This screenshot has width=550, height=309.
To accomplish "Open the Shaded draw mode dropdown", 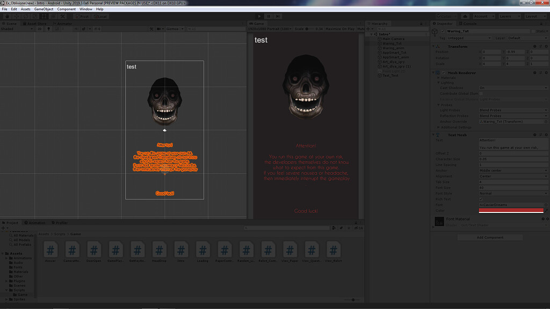I will point(16,29).
